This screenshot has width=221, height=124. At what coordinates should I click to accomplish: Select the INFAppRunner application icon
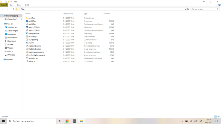[27, 33]
